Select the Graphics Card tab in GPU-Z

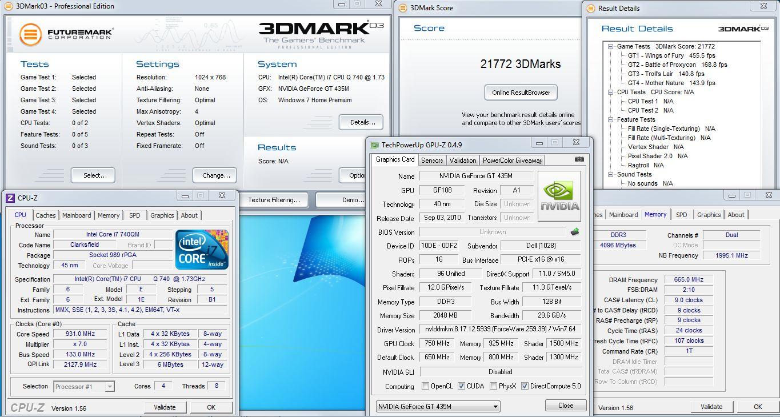395,159
